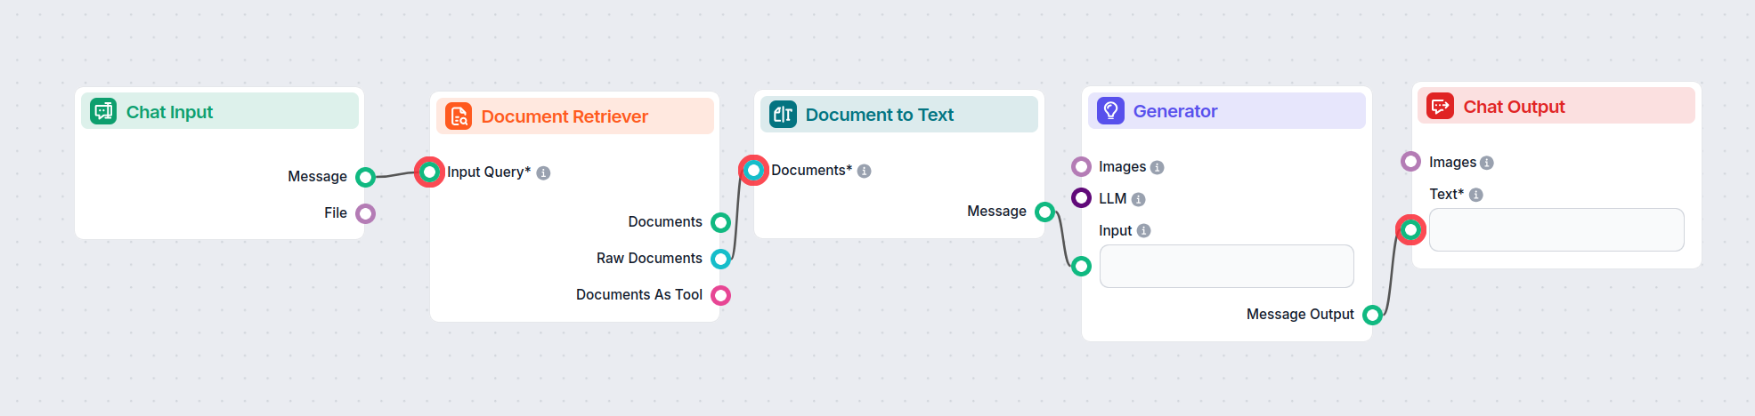This screenshot has width=1755, height=416.
Task: Show info for Chat Output Images
Action: tap(1487, 163)
